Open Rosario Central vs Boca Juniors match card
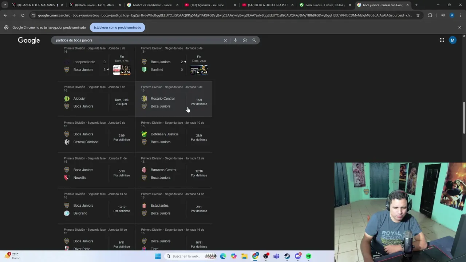The image size is (466, 262). coord(174,99)
